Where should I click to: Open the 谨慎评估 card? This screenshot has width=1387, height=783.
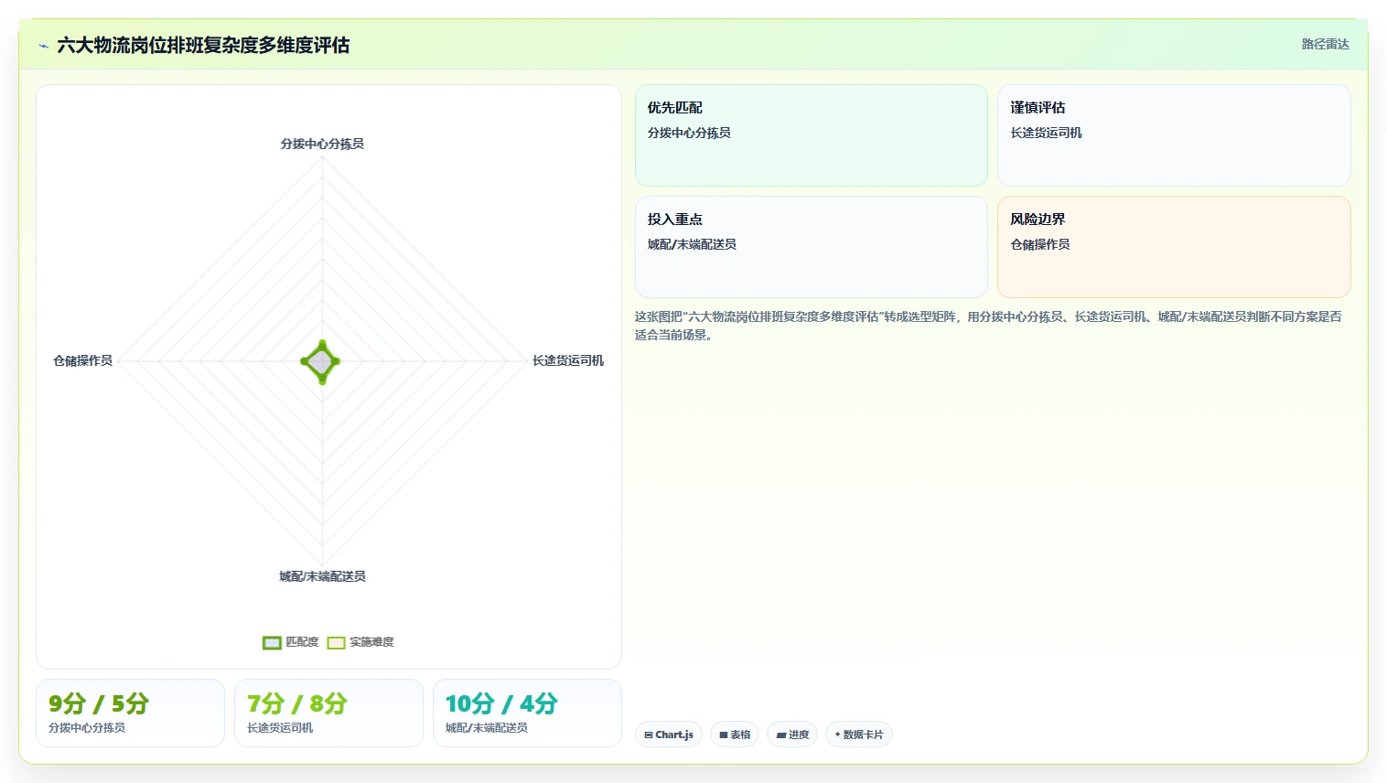coord(1174,135)
